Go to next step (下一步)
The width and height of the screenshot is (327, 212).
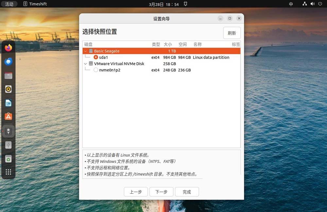pos(161,192)
